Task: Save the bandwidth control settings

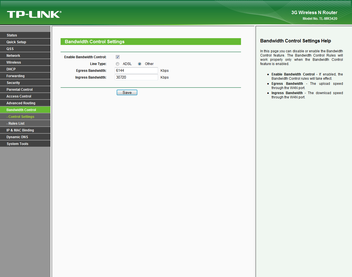Action: click(x=127, y=93)
